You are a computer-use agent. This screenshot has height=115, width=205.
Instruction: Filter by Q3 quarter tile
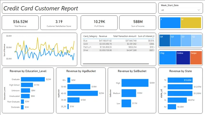pyautogui.click(x=176, y=41)
